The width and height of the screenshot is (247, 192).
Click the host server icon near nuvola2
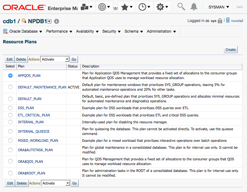[x=228, y=20]
